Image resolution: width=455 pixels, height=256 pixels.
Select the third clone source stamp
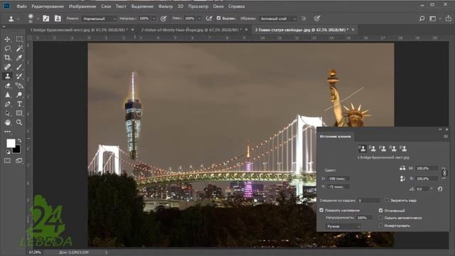pyautogui.click(x=383, y=149)
